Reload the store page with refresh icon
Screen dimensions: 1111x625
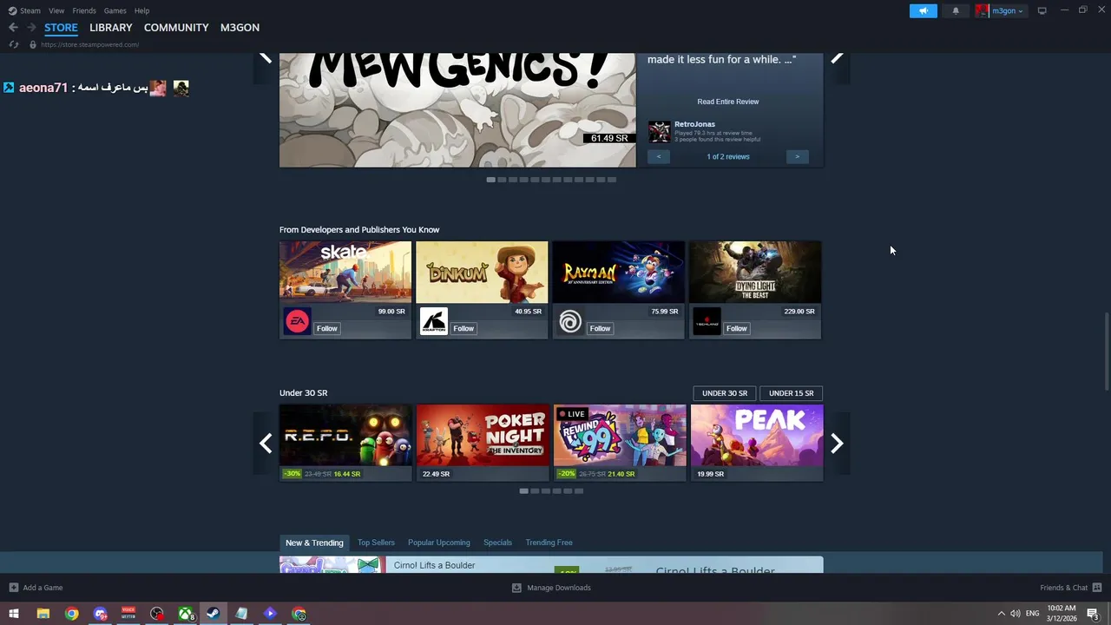pyautogui.click(x=13, y=44)
